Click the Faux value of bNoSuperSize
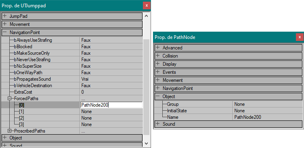304x148 pixels. point(86,66)
